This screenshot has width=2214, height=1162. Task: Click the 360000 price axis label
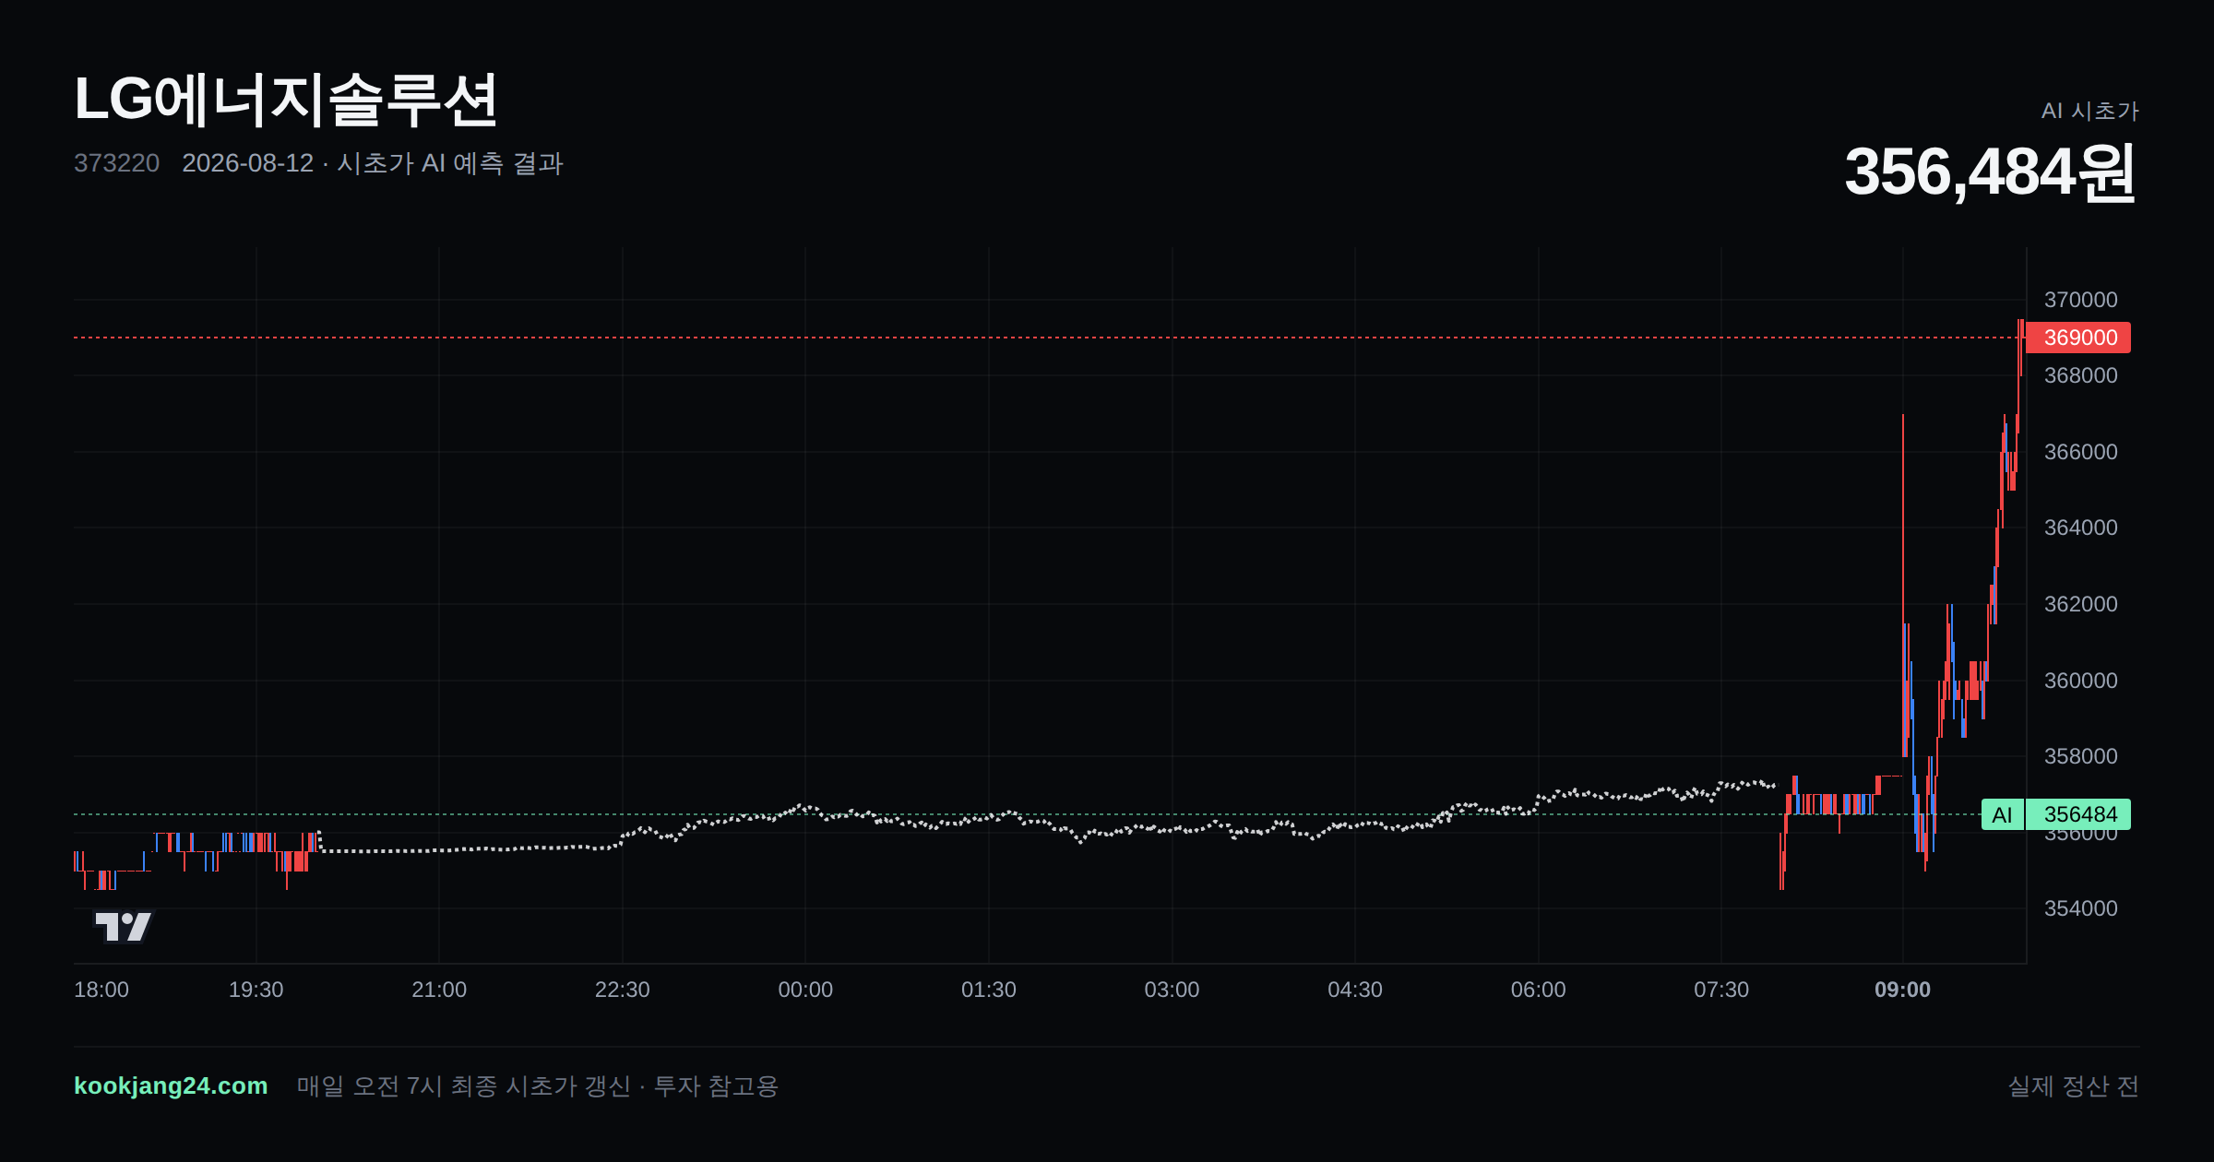pos(2080,681)
